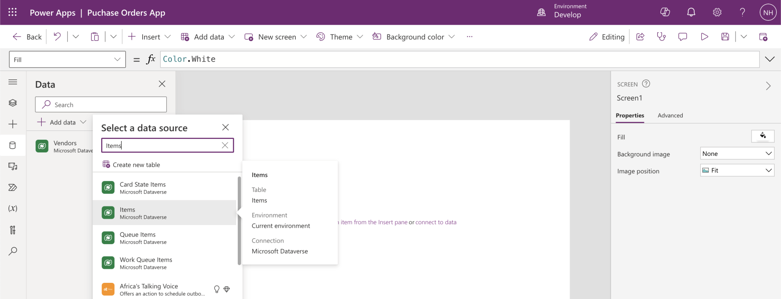Open the Variables (x) icon

(x=13, y=209)
